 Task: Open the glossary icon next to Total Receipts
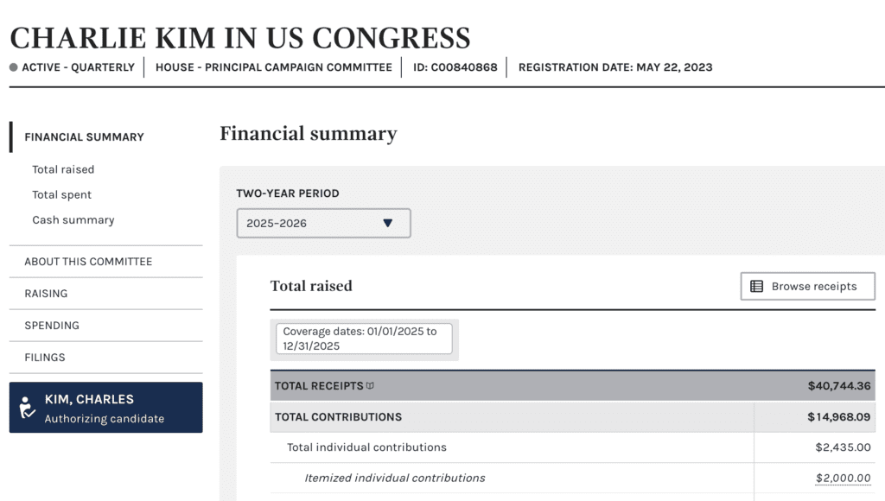pos(371,386)
